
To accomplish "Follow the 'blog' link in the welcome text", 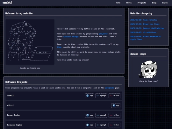I will point(59,47).
